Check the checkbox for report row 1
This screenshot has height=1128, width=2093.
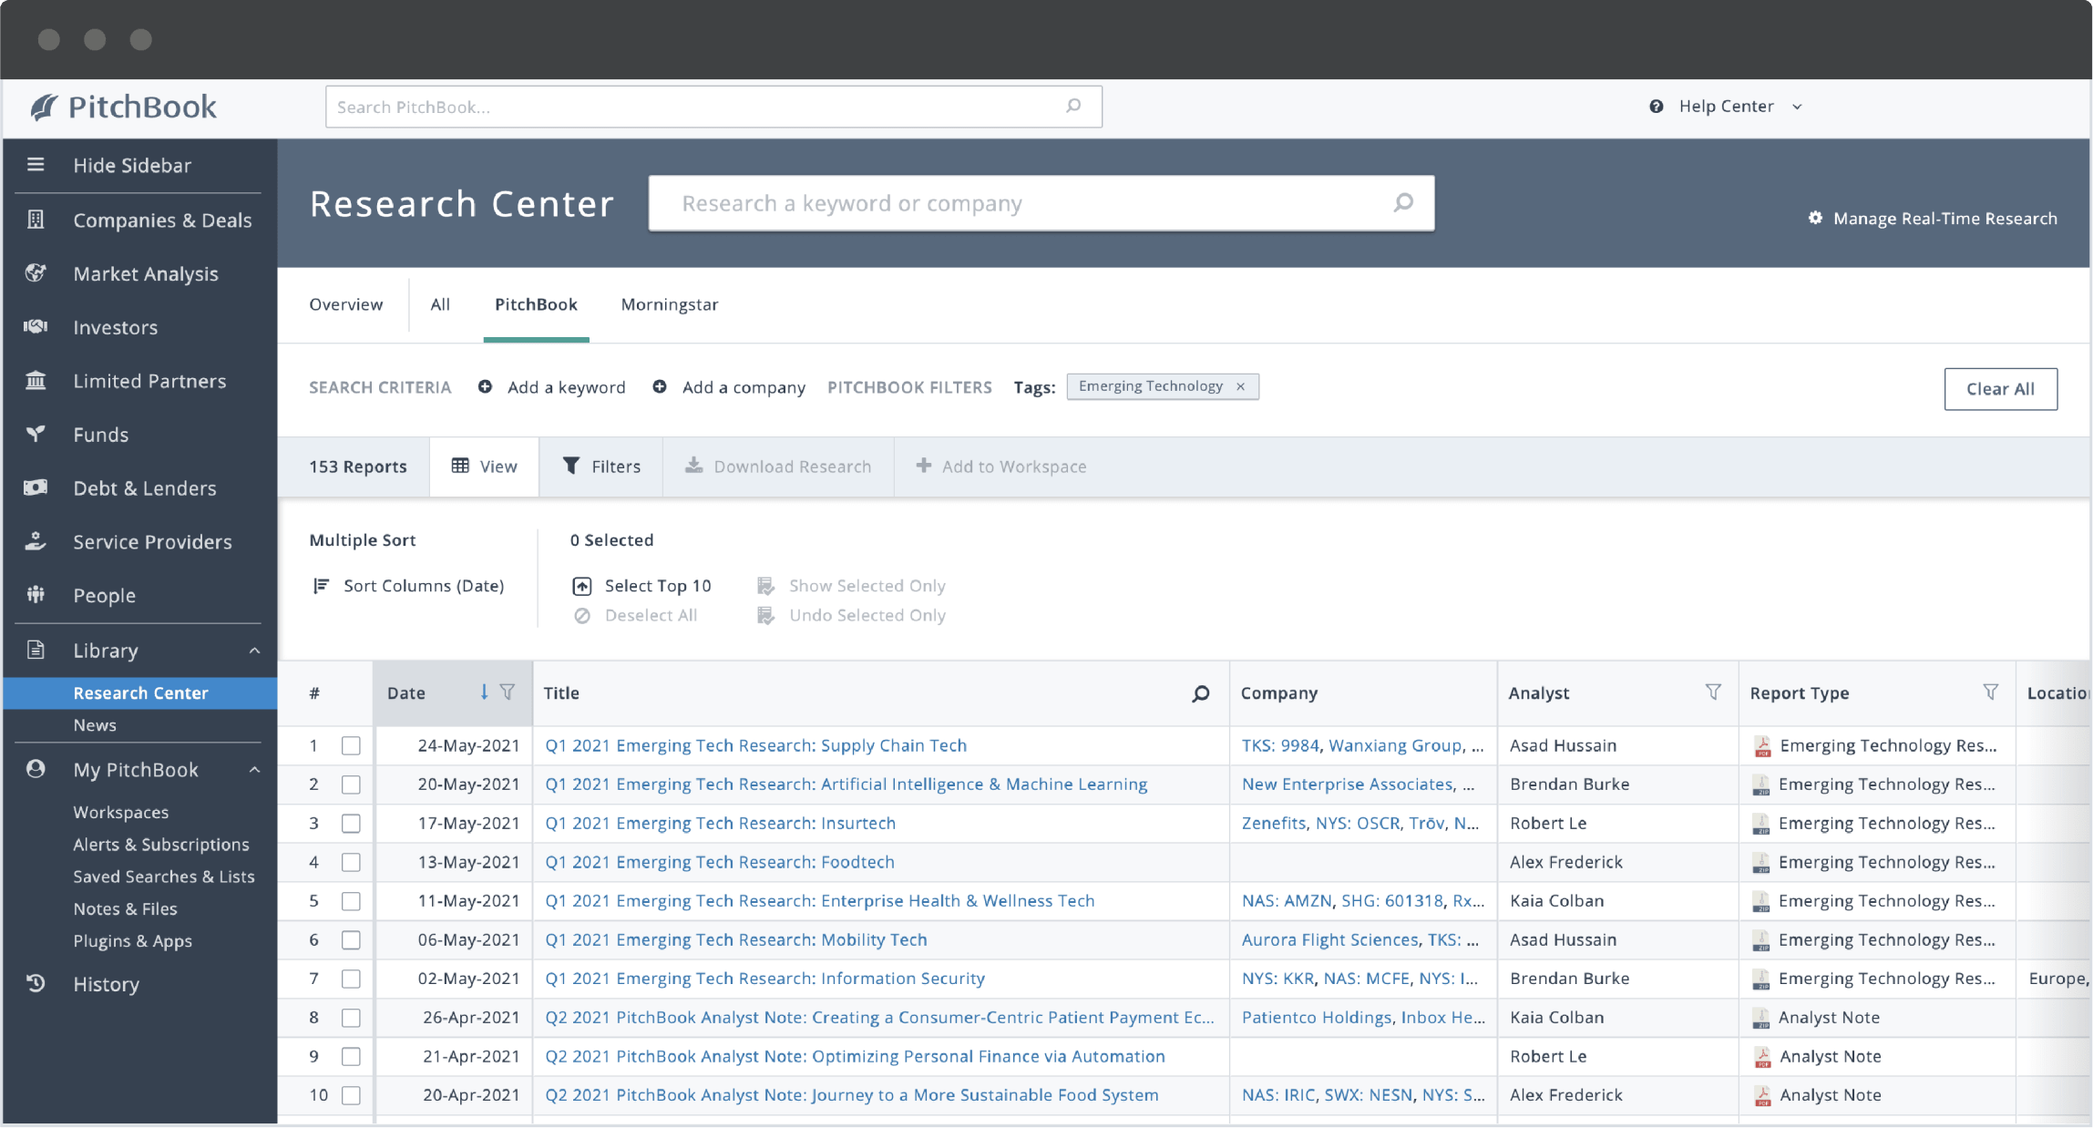(351, 745)
